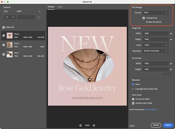The image size is (175, 129).
Task: Click the trash icon to delete scale
Action: click(39, 17)
